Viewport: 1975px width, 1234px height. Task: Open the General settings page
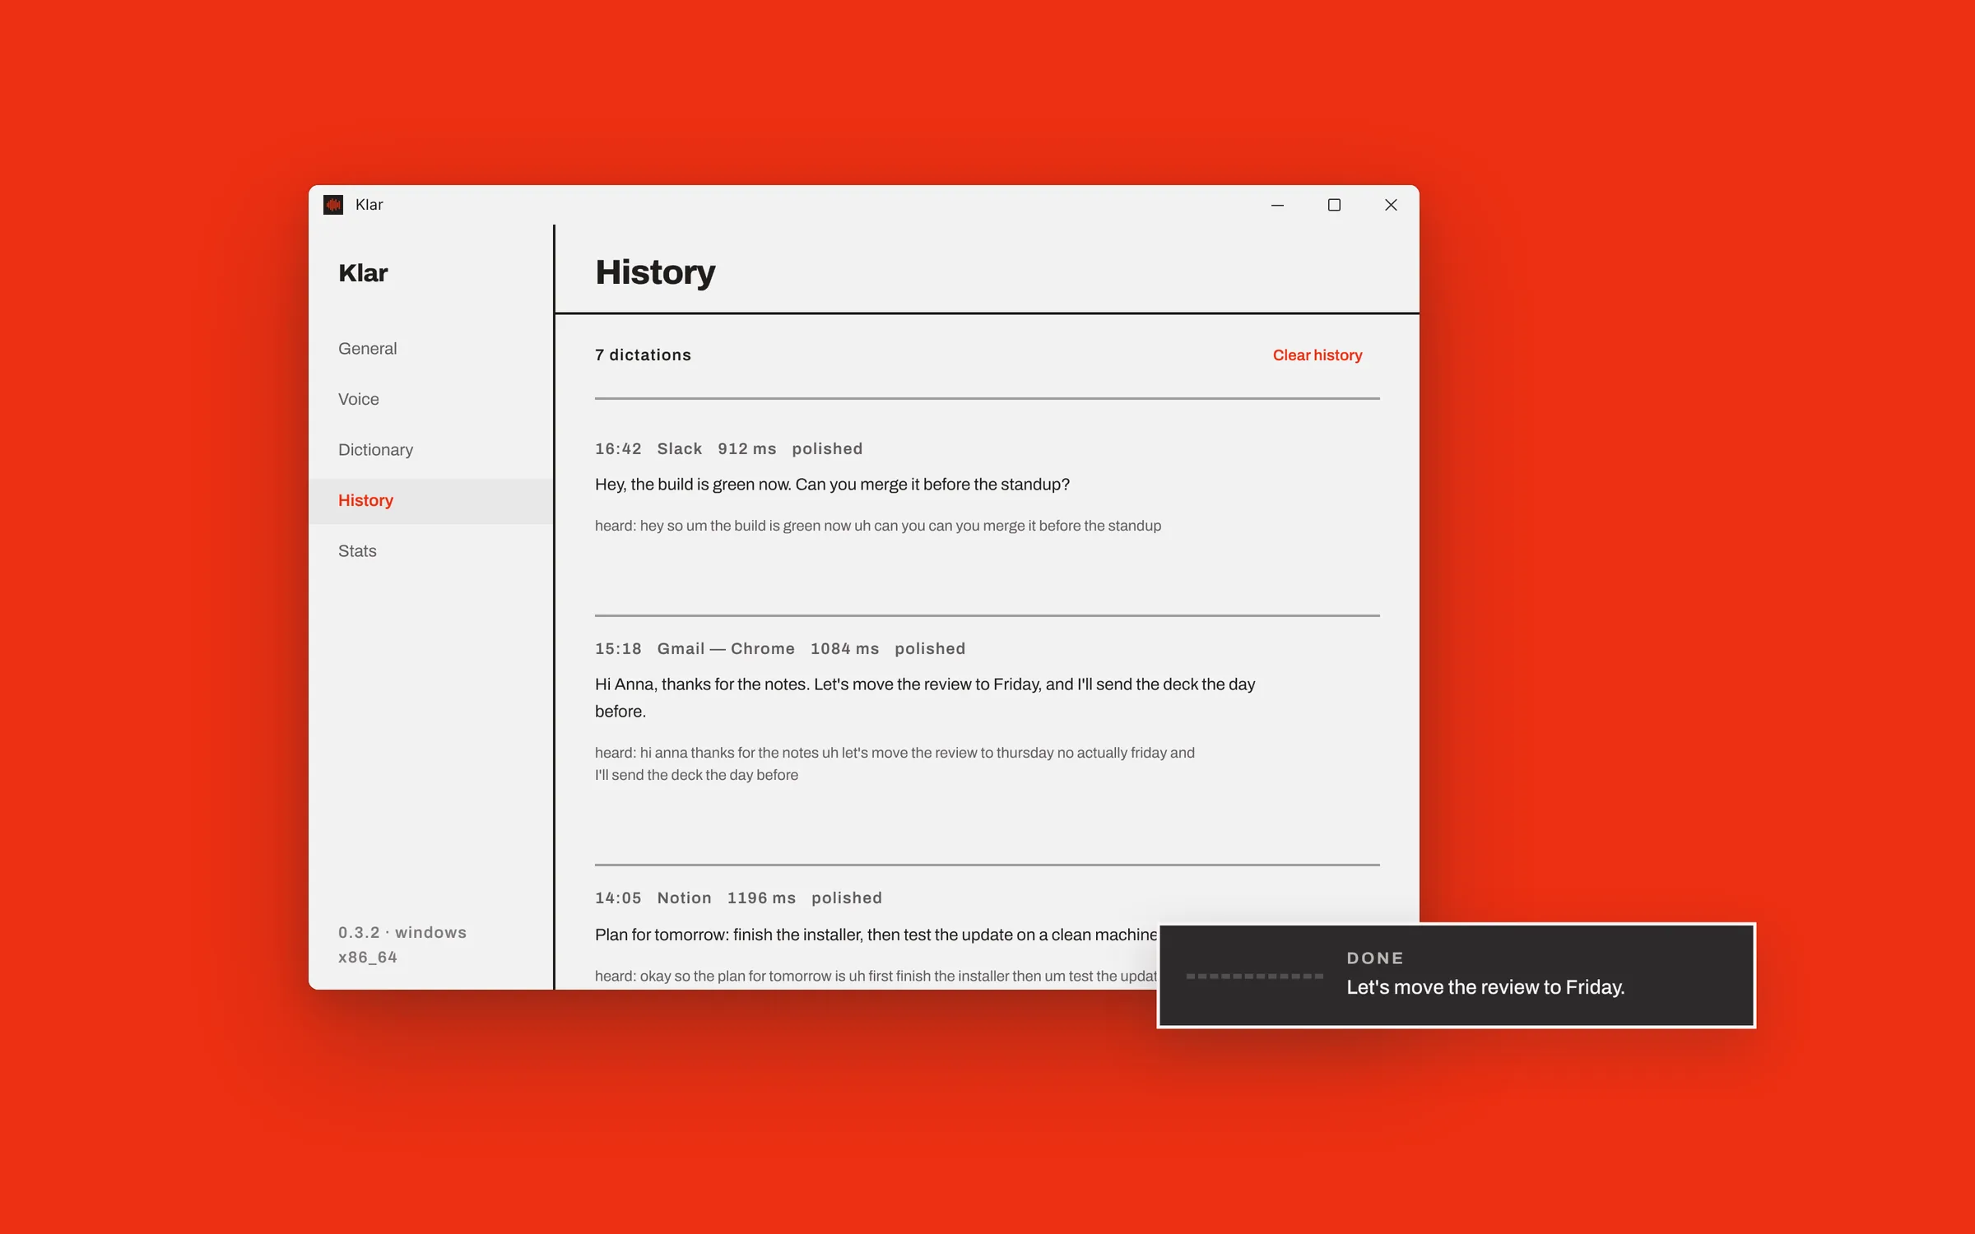[x=367, y=349]
